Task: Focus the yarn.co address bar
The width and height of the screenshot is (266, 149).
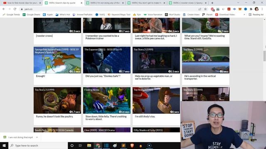Action: click(x=108, y=9)
